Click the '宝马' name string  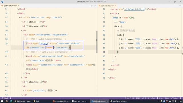click(x=138, y=39)
